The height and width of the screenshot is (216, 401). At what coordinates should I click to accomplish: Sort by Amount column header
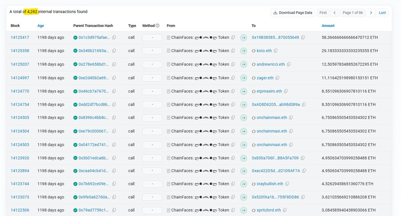click(328, 26)
